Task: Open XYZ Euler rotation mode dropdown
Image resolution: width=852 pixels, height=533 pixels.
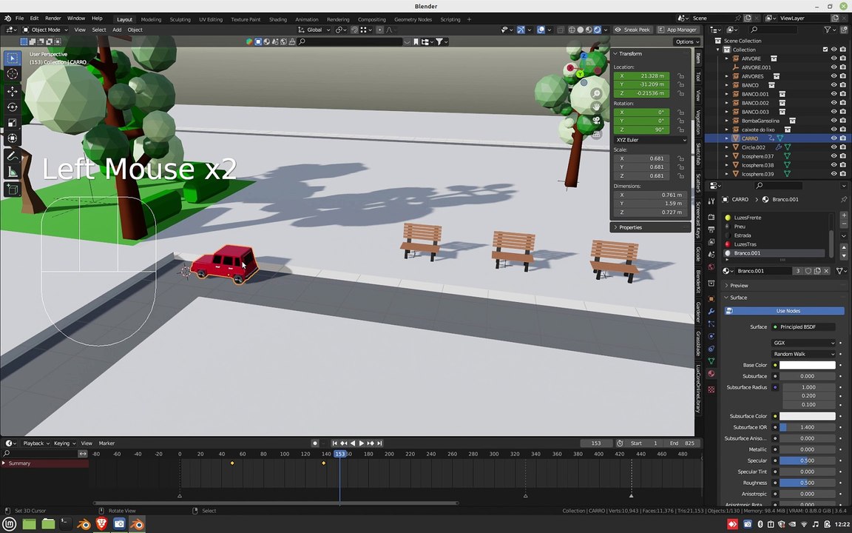Action: 650,140
